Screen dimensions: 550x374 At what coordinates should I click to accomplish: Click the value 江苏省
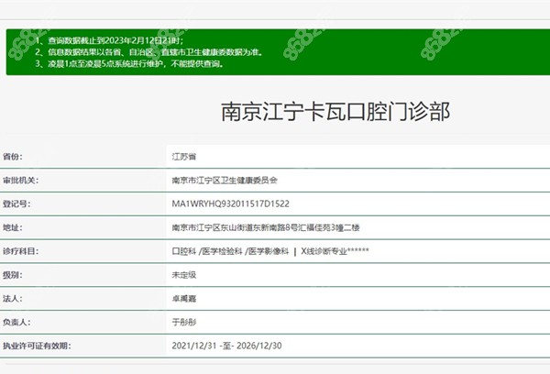tap(184, 157)
